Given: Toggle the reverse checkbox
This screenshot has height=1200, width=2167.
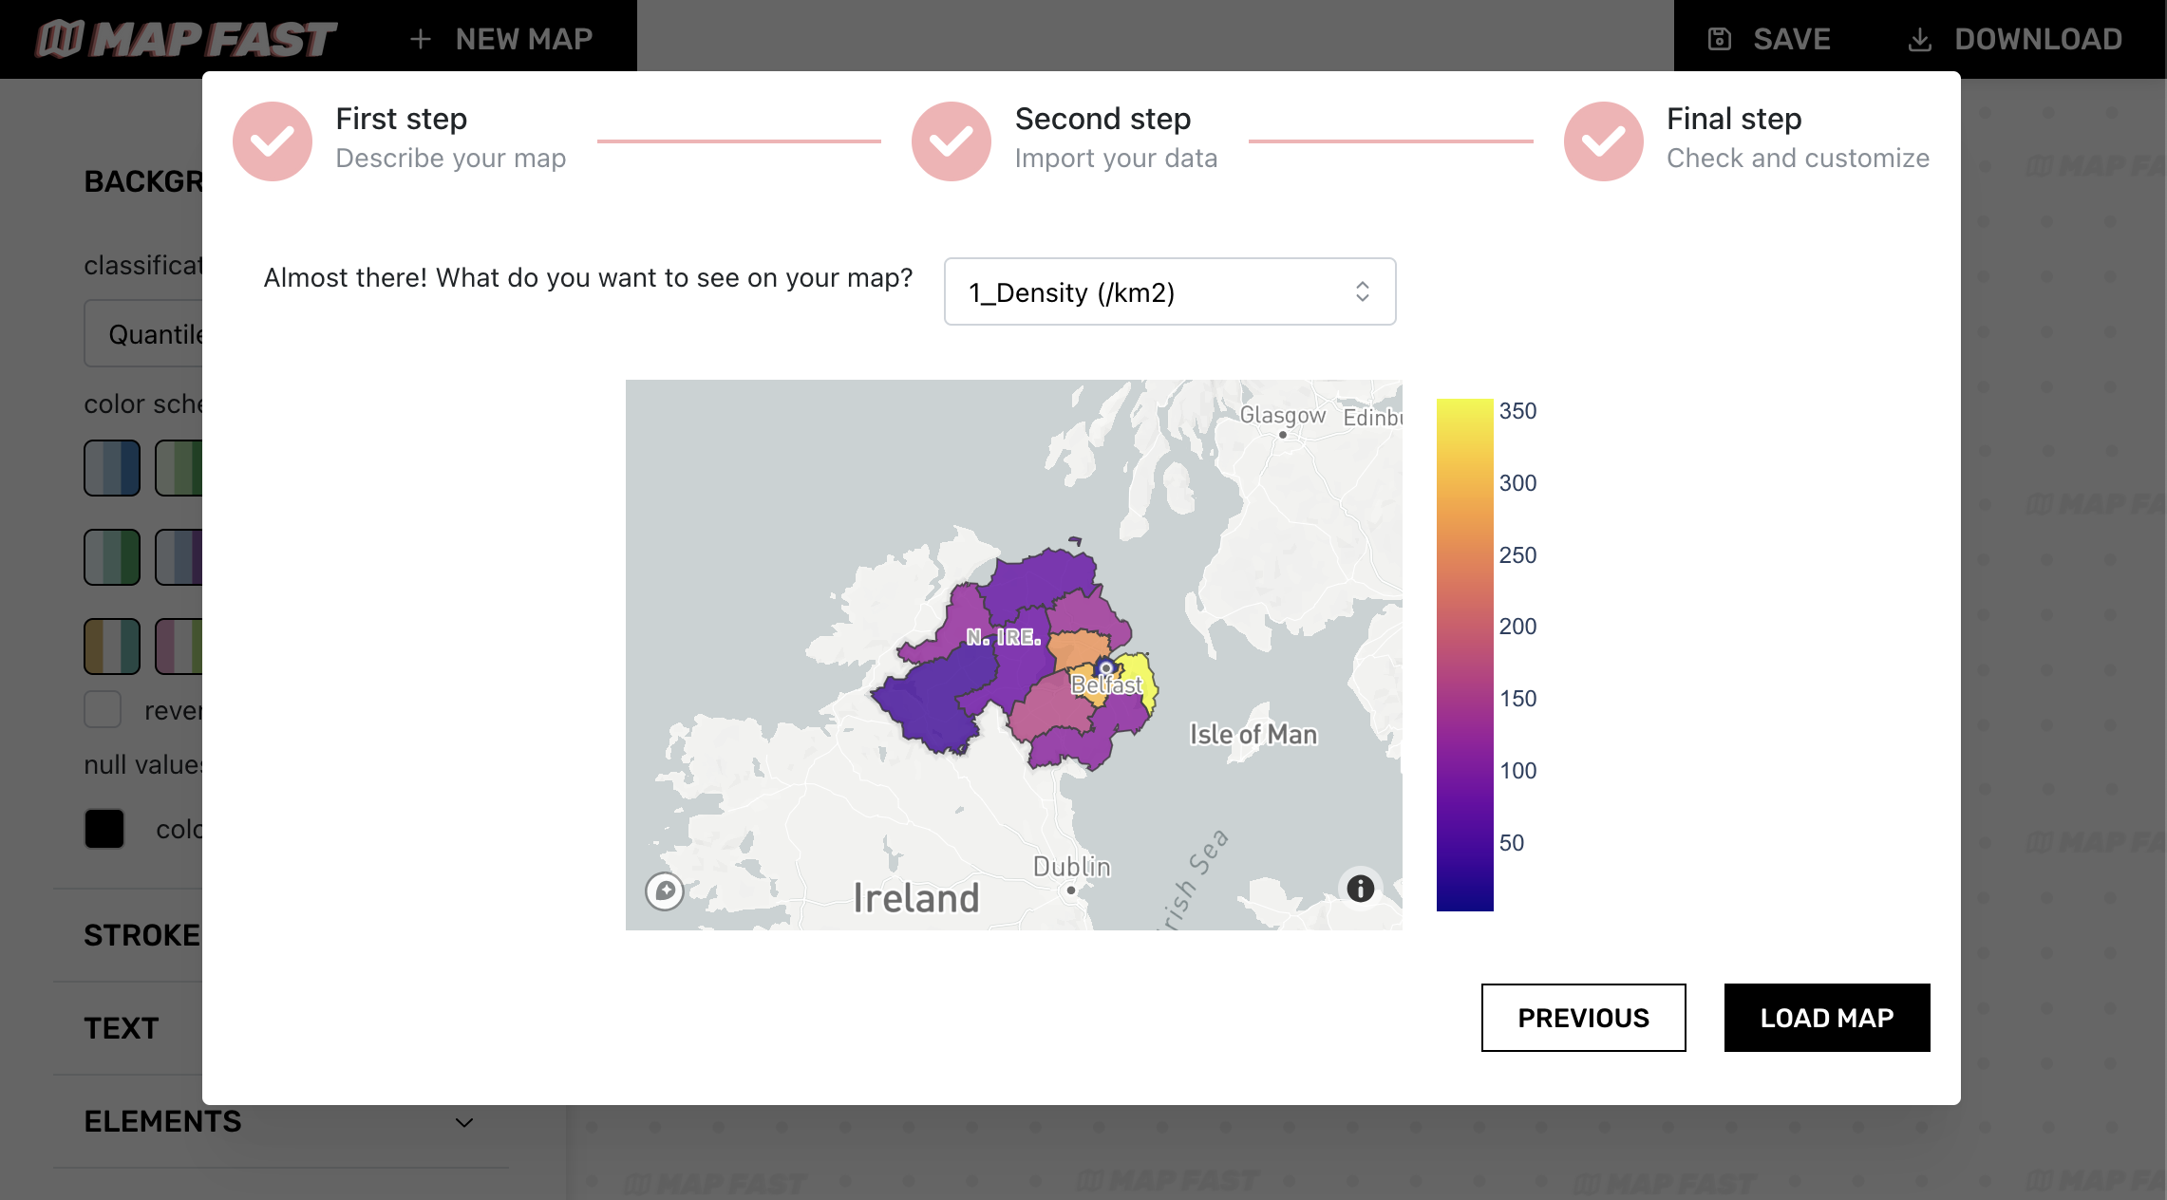Looking at the screenshot, I should (x=103, y=709).
